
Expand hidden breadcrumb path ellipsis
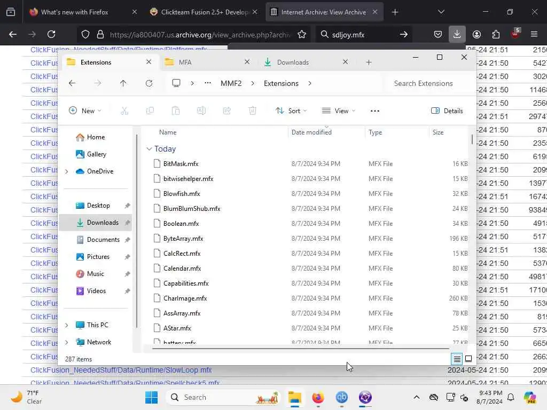[x=208, y=83]
